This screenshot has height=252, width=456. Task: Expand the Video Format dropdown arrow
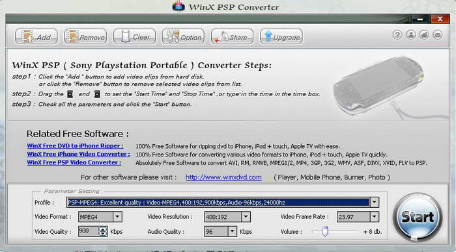coord(117,217)
